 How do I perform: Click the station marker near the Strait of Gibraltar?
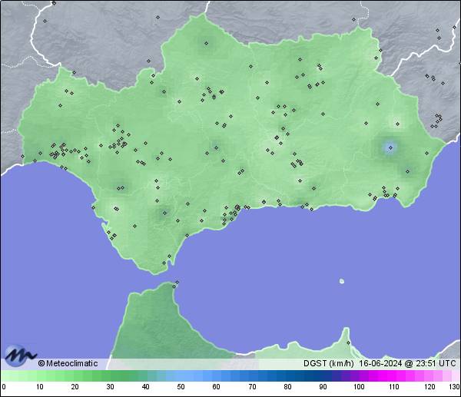pos(177,283)
